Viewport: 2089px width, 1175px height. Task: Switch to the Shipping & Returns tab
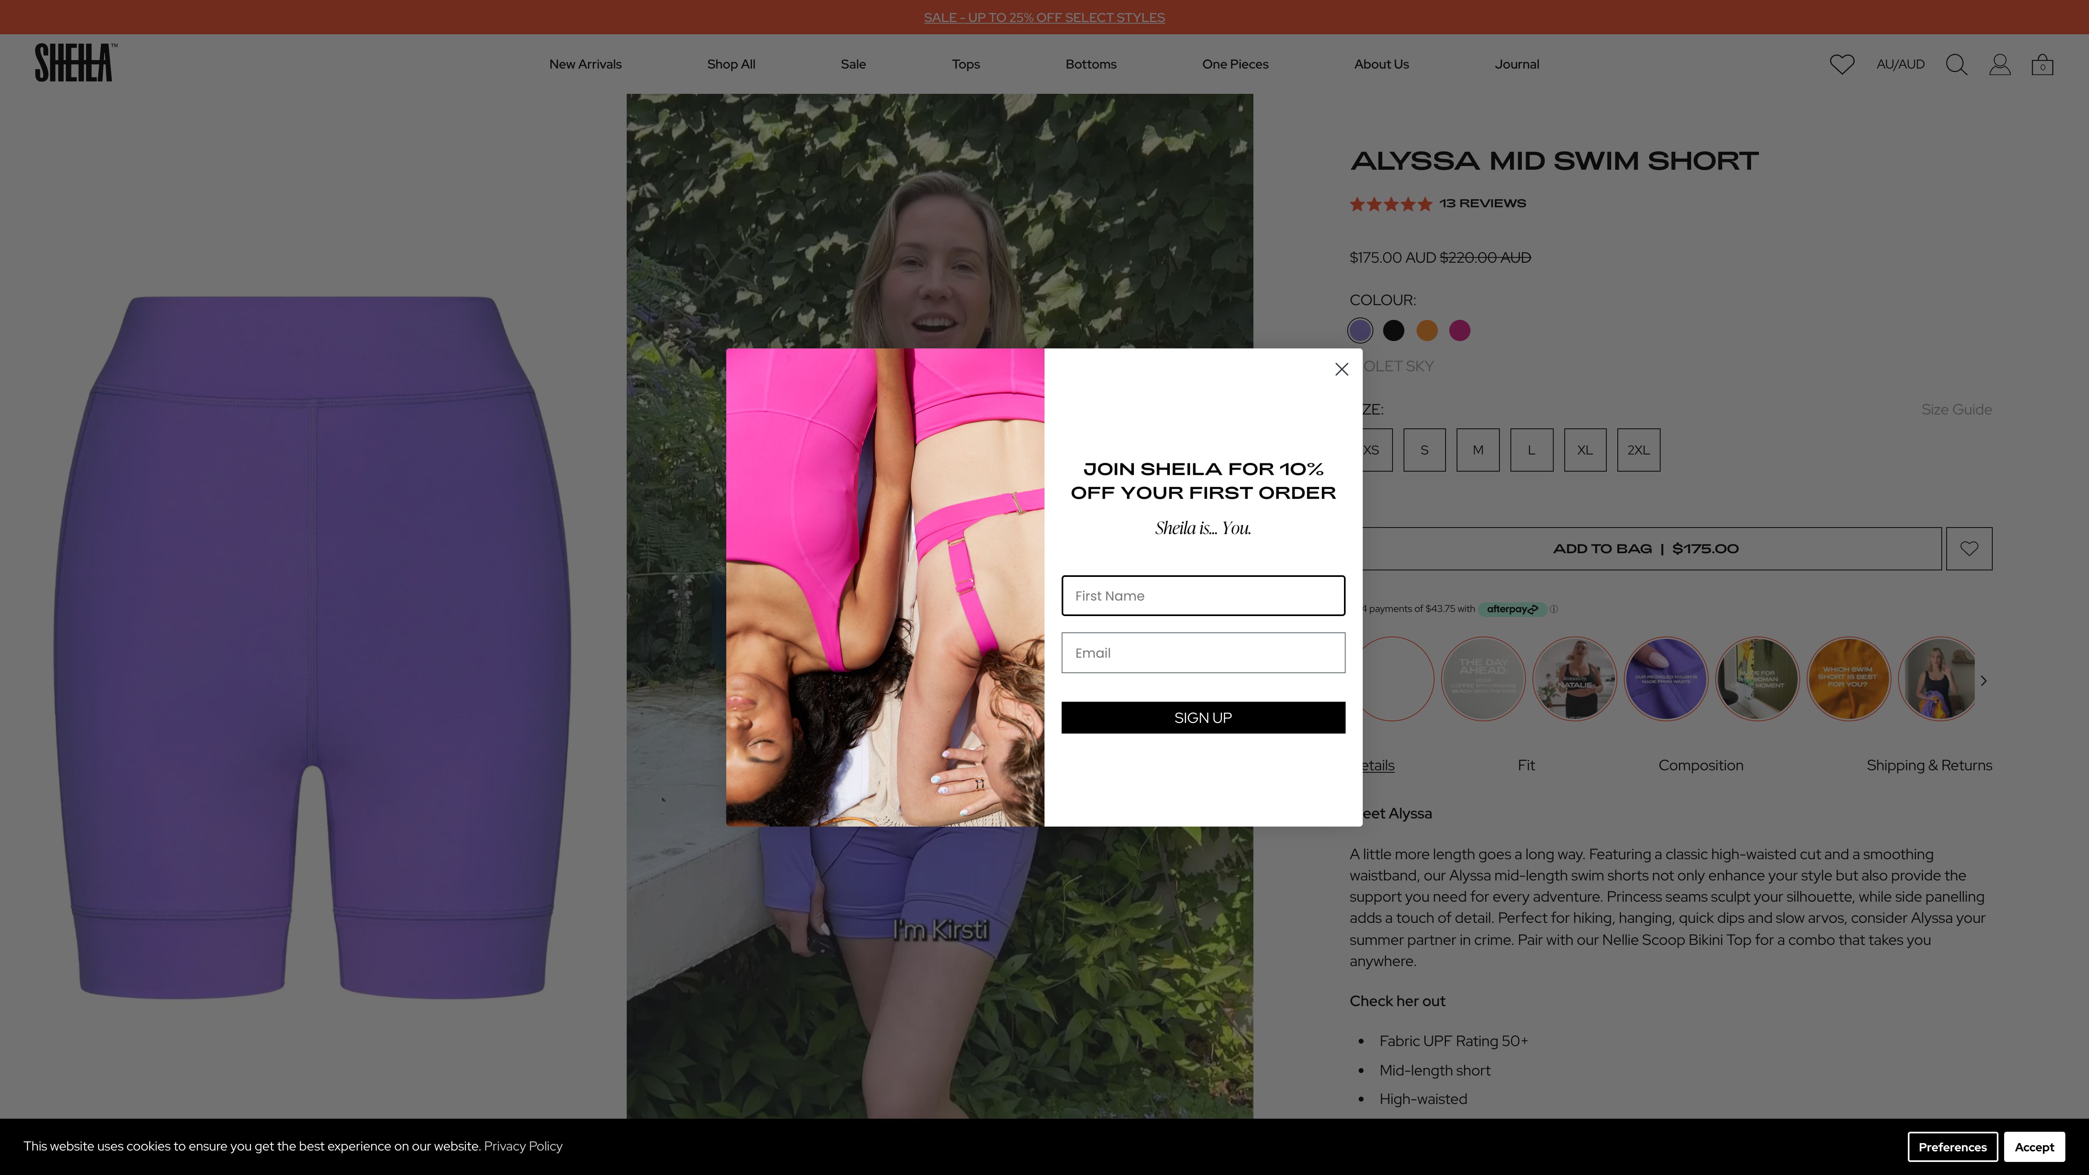[x=1928, y=765]
